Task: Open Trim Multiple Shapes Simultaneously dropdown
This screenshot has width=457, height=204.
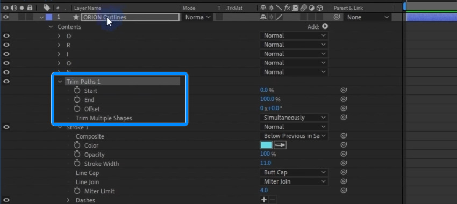Action: (x=294, y=118)
